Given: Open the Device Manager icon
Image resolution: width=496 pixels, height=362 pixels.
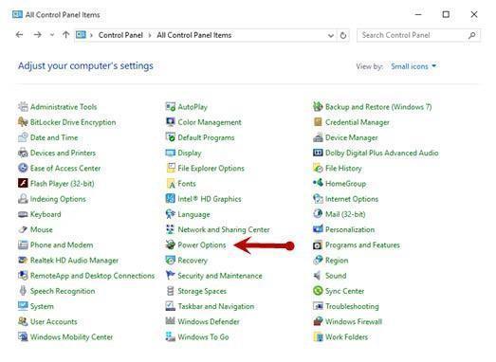Looking at the screenshot, I should tap(318, 137).
